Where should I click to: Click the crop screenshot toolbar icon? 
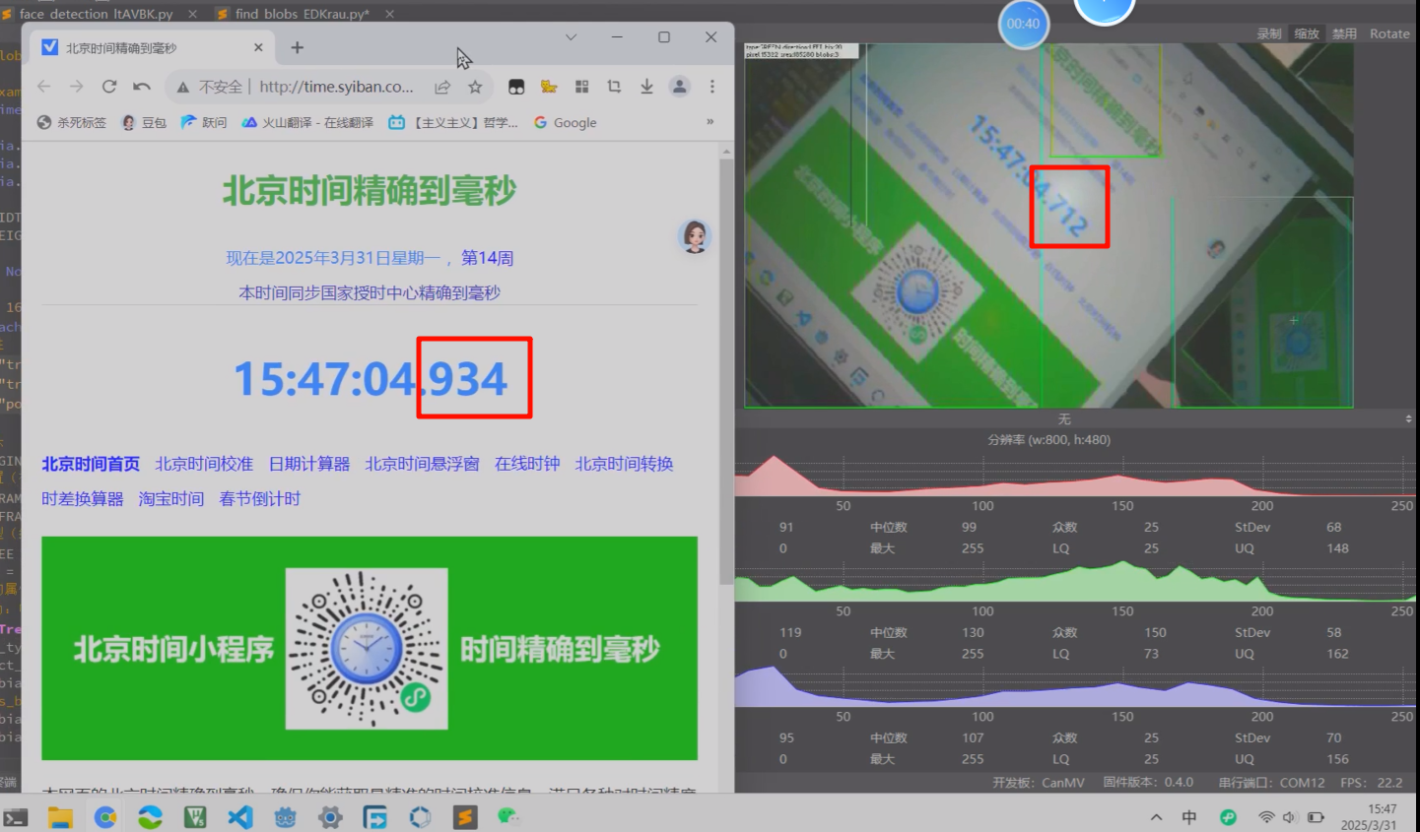point(614,87)
